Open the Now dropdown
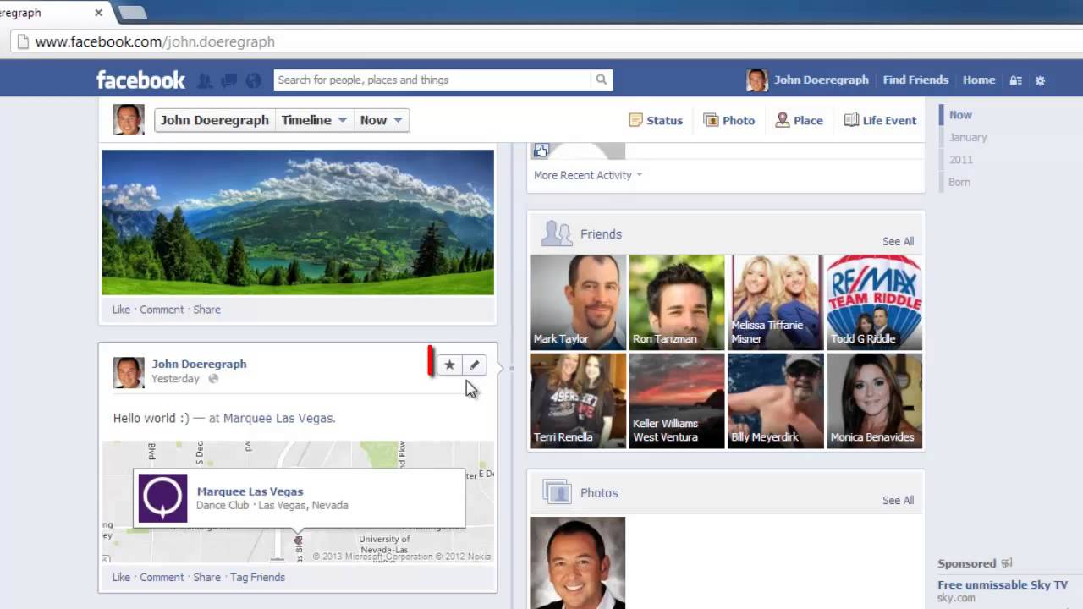 pyautogui.click(x=382, y=120)
